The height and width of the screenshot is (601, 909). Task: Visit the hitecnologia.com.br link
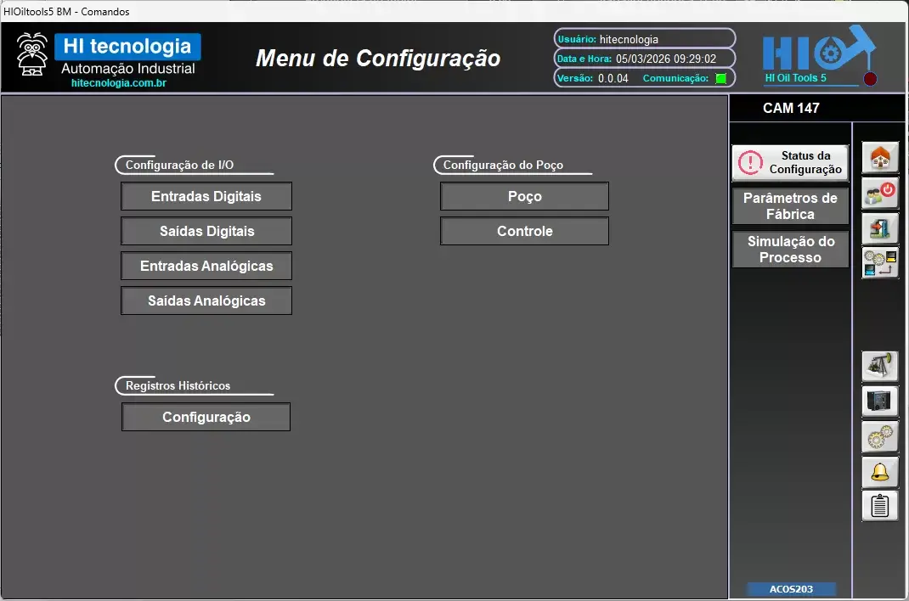coord(119,84)
